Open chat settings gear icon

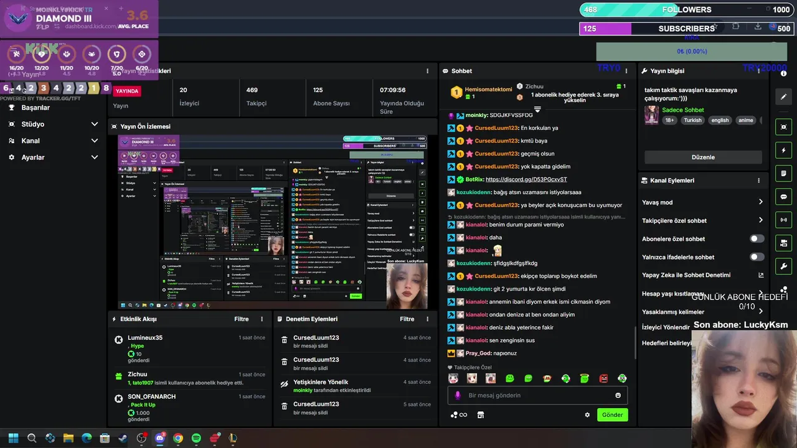tap(587, 415)
